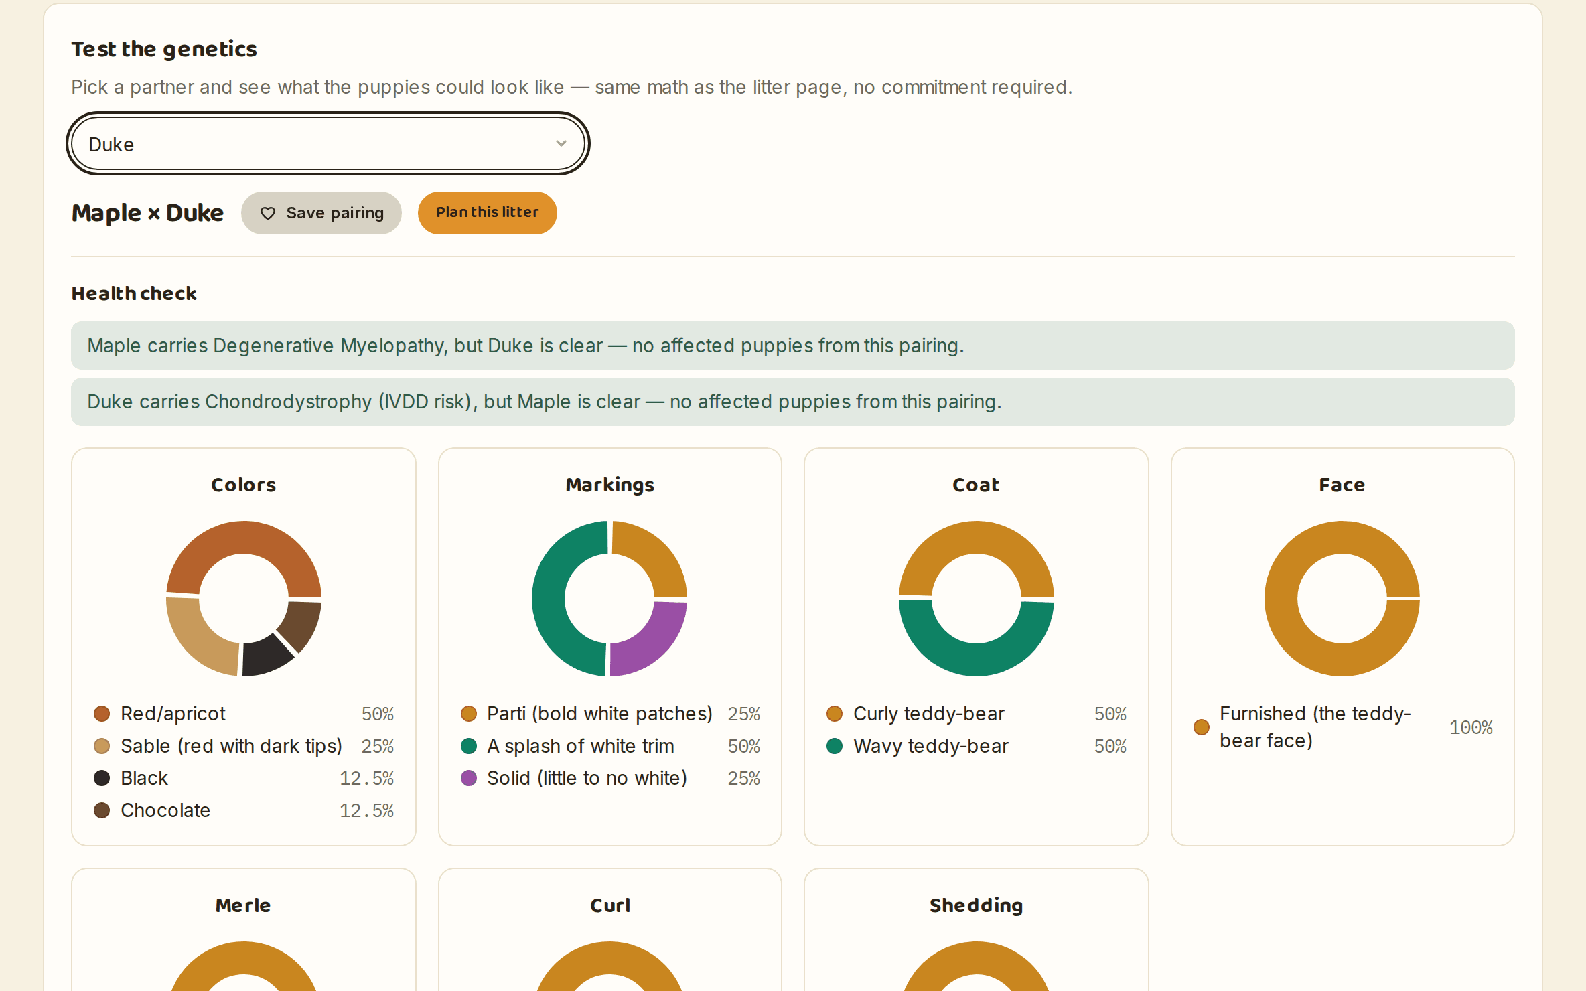
Task: Click 'Sable (red with dark tips)' label
Action: pyautogui.click(x=231, y=746)
